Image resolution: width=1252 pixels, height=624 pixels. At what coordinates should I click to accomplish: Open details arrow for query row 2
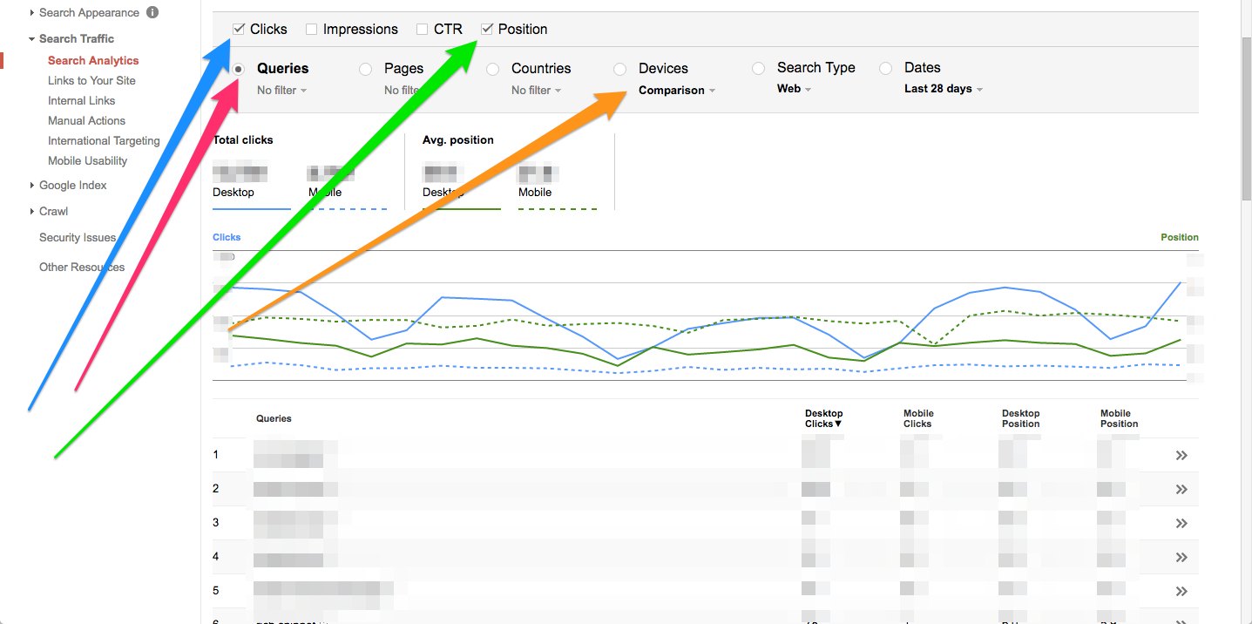tap(1181, 489)
